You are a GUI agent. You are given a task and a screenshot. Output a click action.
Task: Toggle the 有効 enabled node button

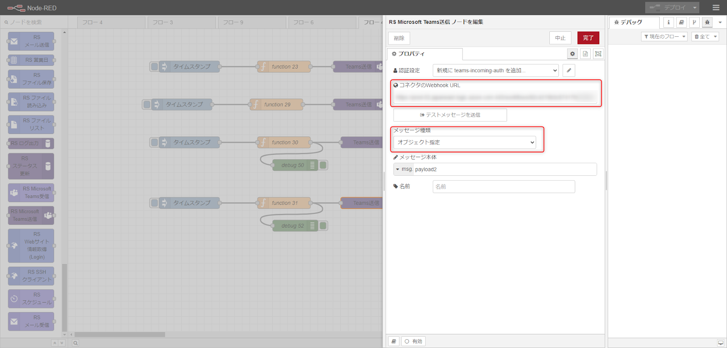pos(413,341)
